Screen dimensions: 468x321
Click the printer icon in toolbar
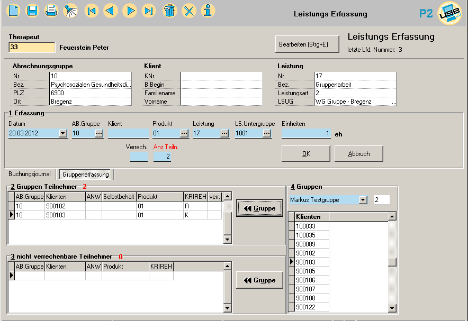[x=51, y=10]
